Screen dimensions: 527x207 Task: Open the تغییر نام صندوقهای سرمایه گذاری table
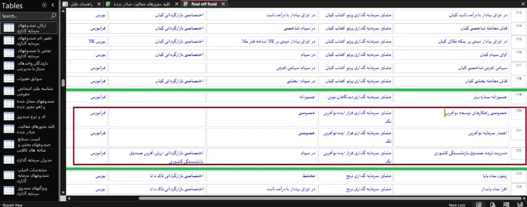[29, 41]
